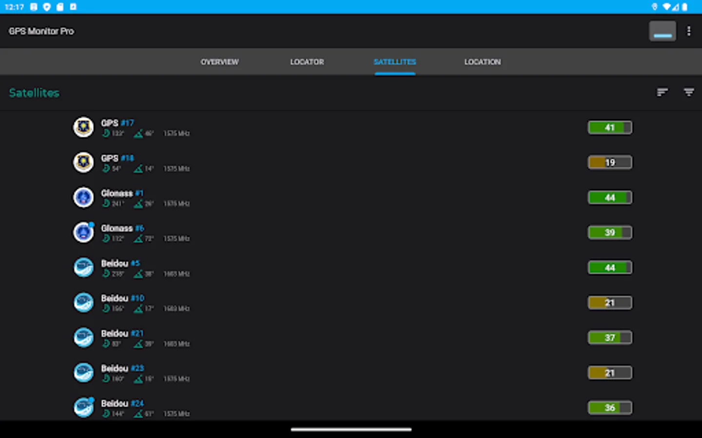Switch to the Location tab
702x438 pixels.
pos(483,62)
